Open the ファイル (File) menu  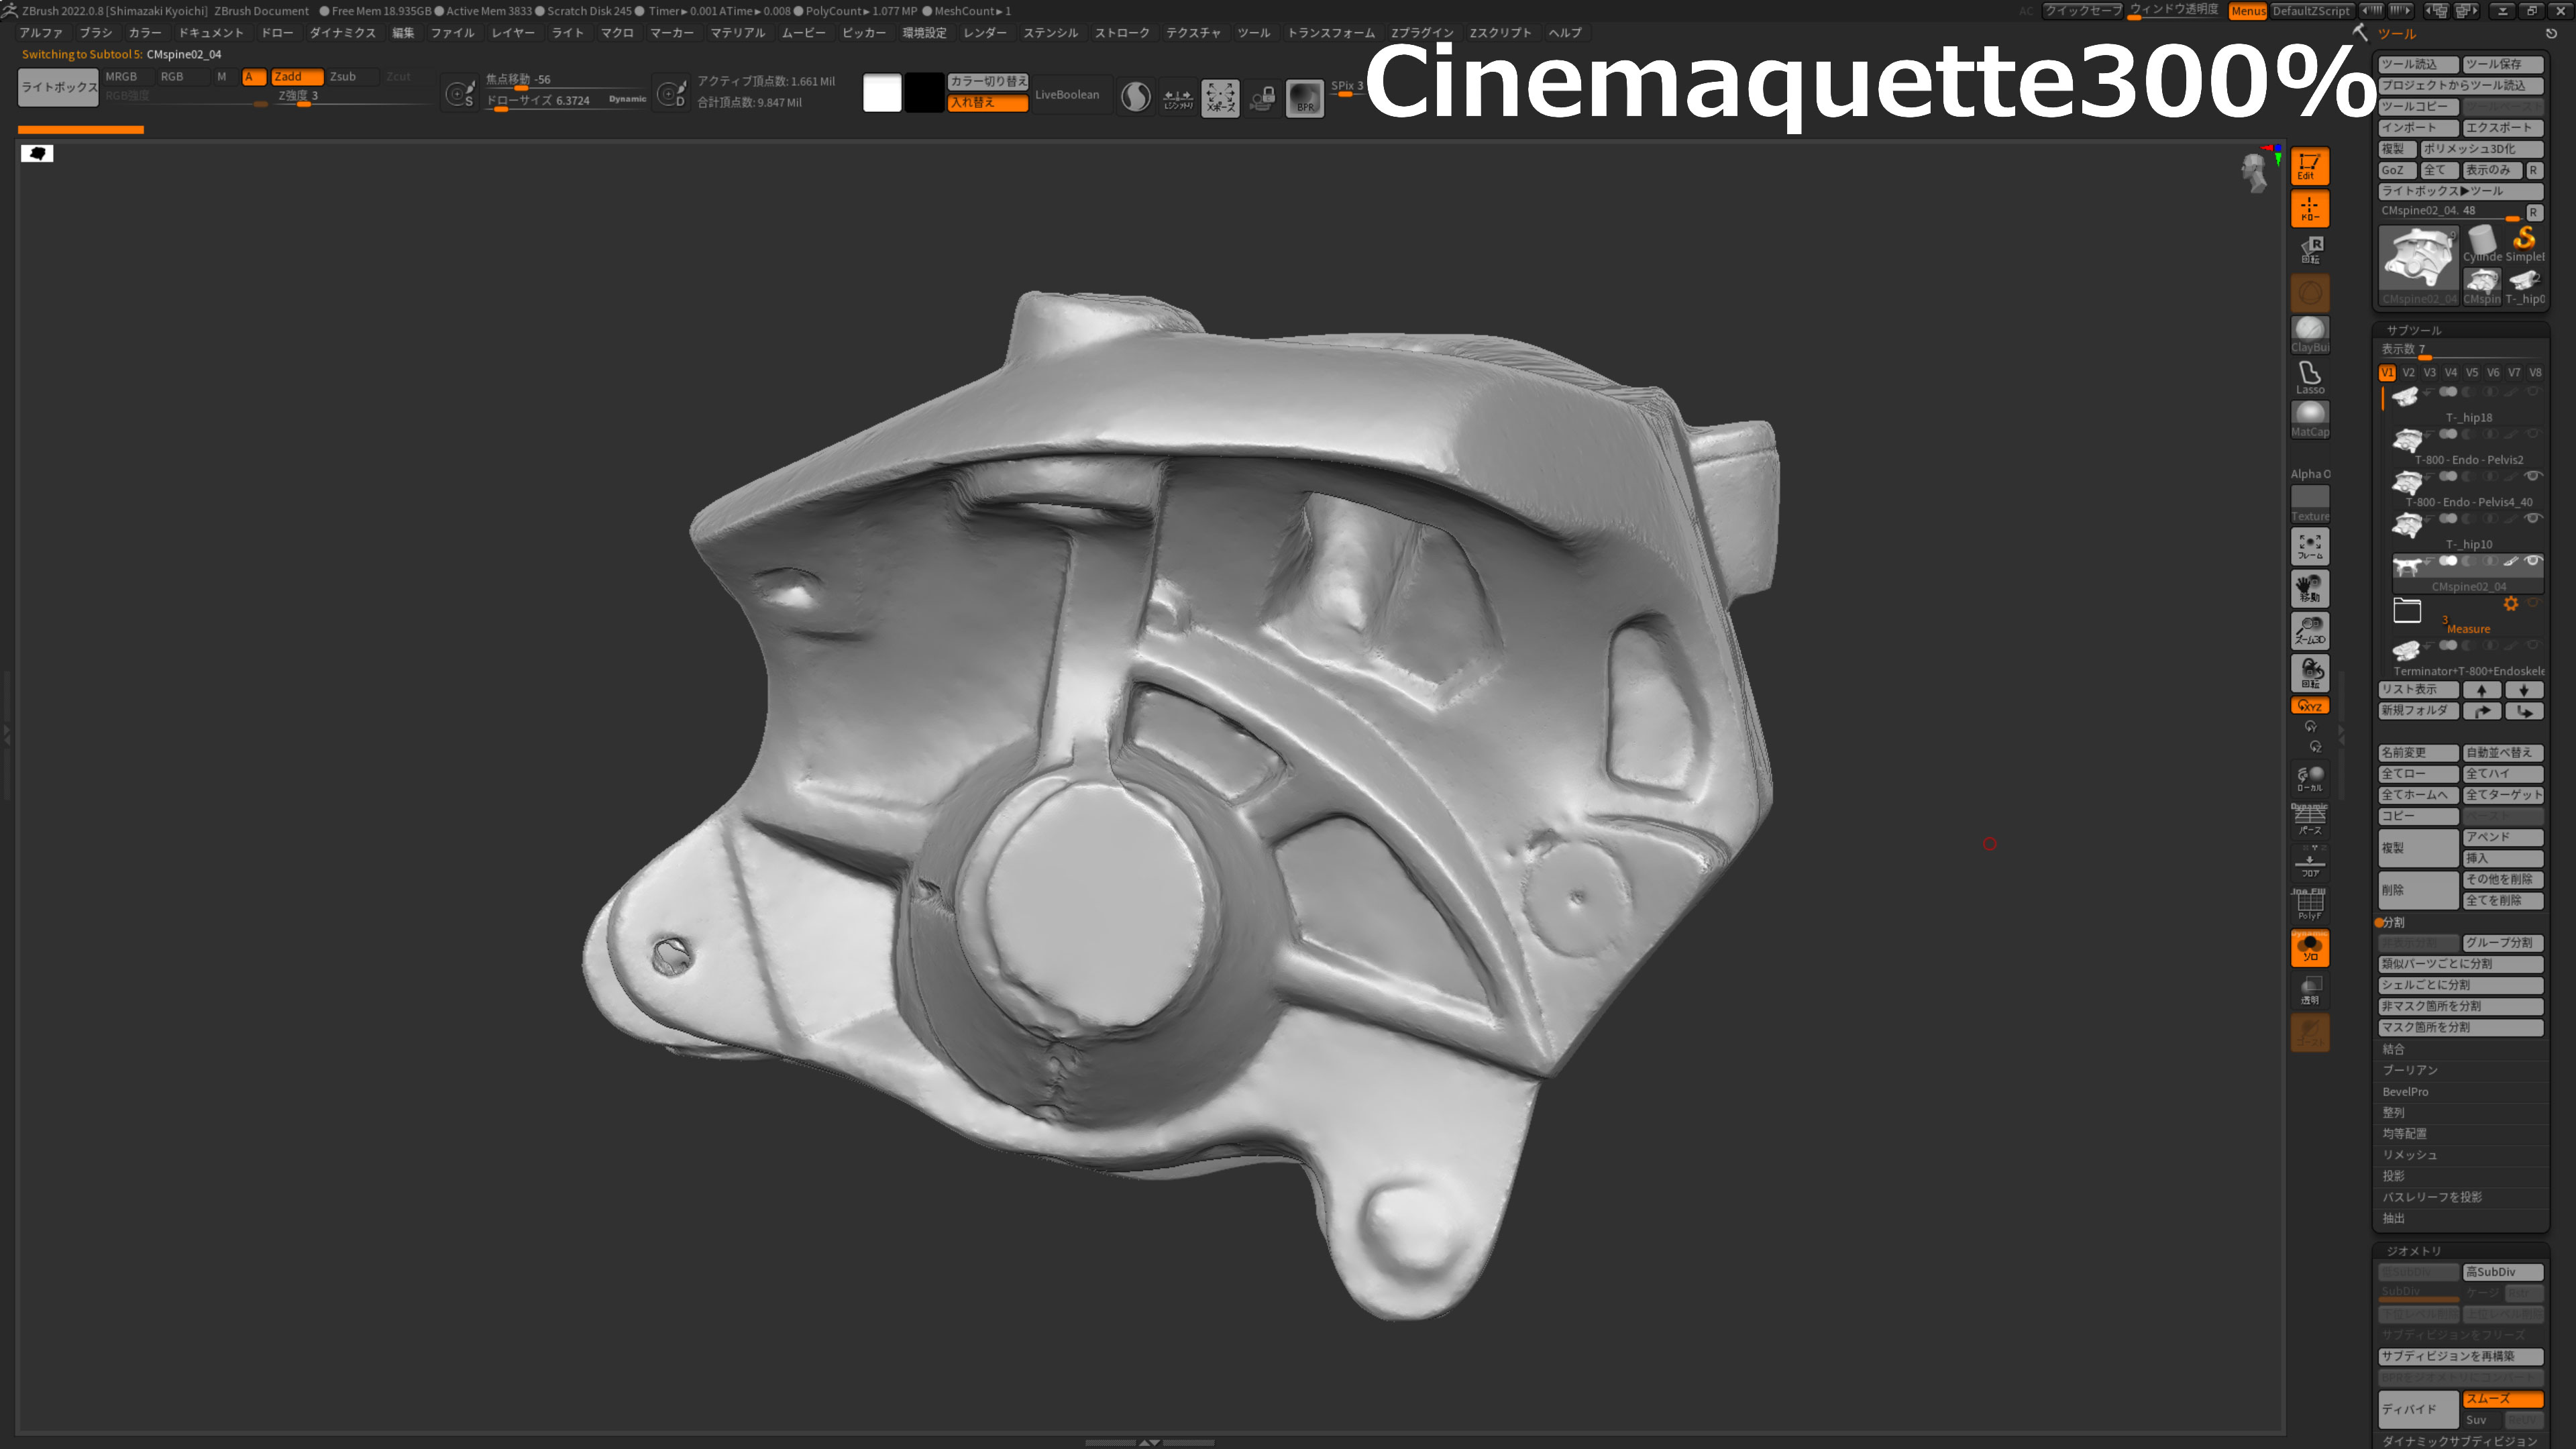[x=452, y=33]
